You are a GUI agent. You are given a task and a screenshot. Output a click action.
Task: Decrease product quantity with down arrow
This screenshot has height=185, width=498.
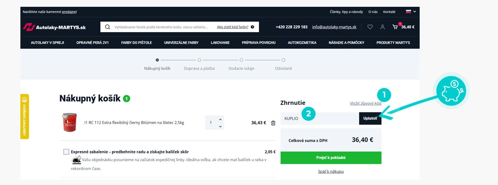(x=220, y=126)
